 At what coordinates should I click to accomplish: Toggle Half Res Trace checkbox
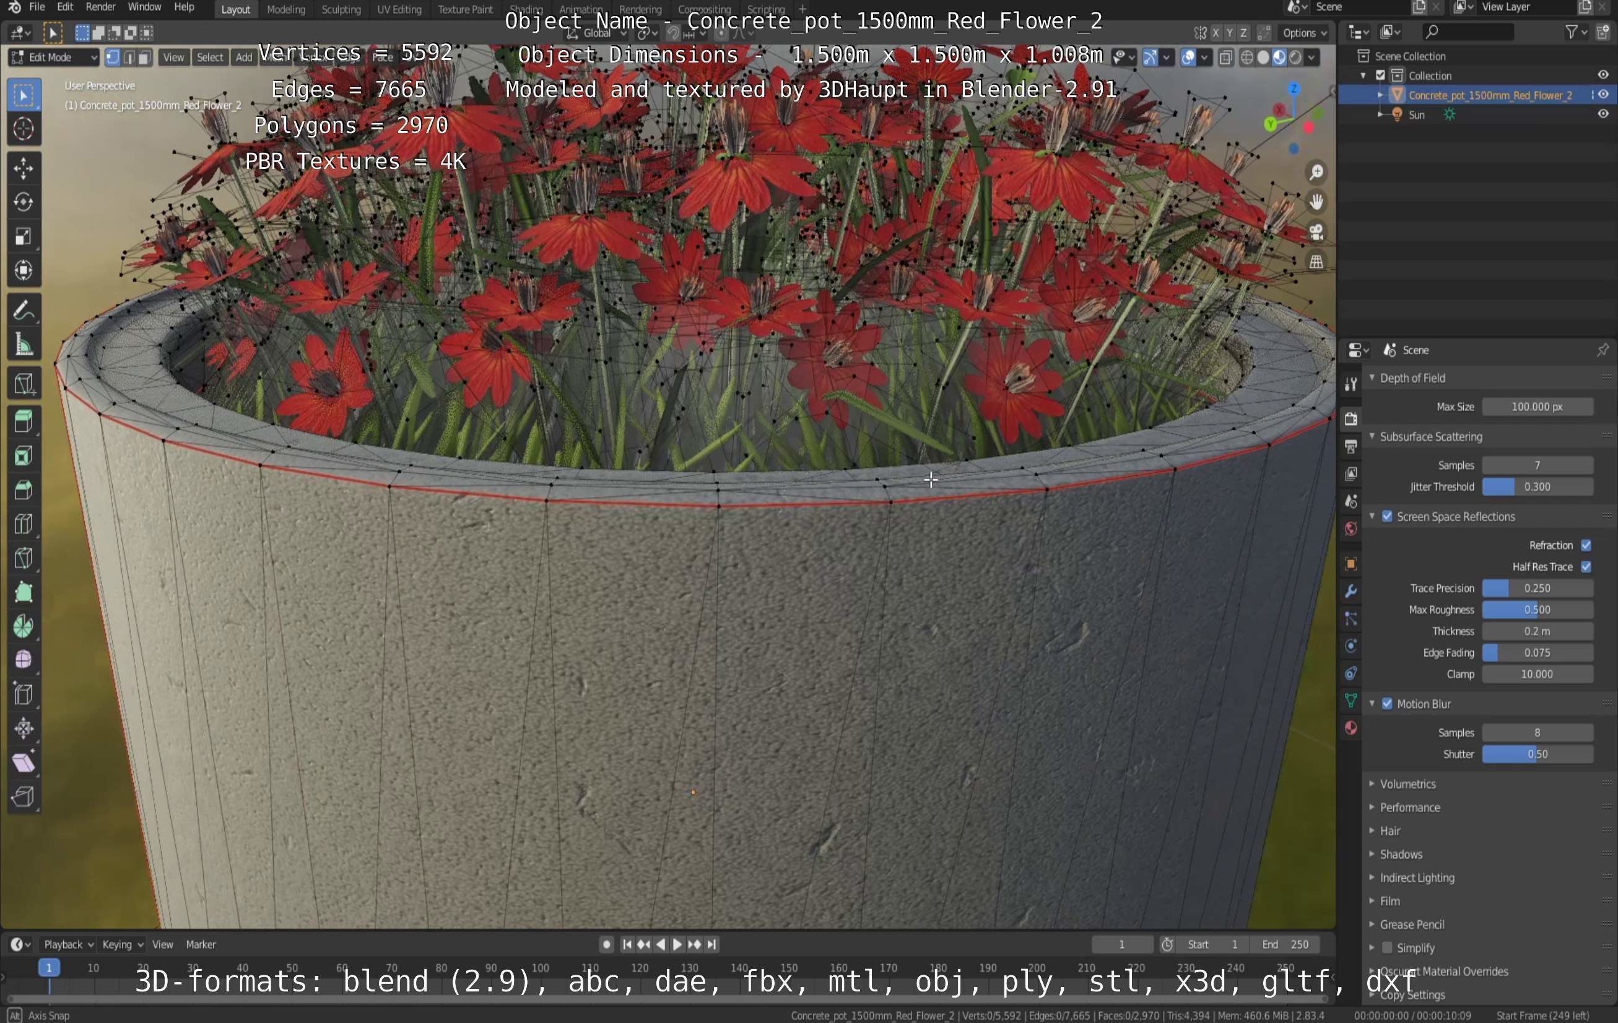(1586, 567)
